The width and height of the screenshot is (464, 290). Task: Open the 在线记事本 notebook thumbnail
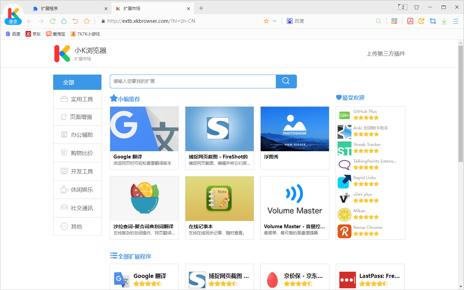pos(220,199)
